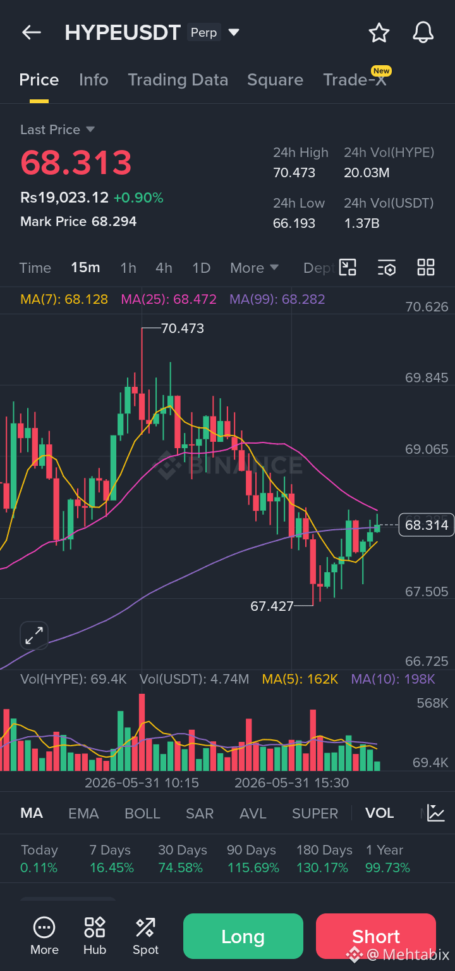
Task: Select 4h interval
Action: point(164,268)
